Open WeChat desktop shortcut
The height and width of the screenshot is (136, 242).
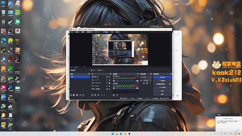pos(18,23)
